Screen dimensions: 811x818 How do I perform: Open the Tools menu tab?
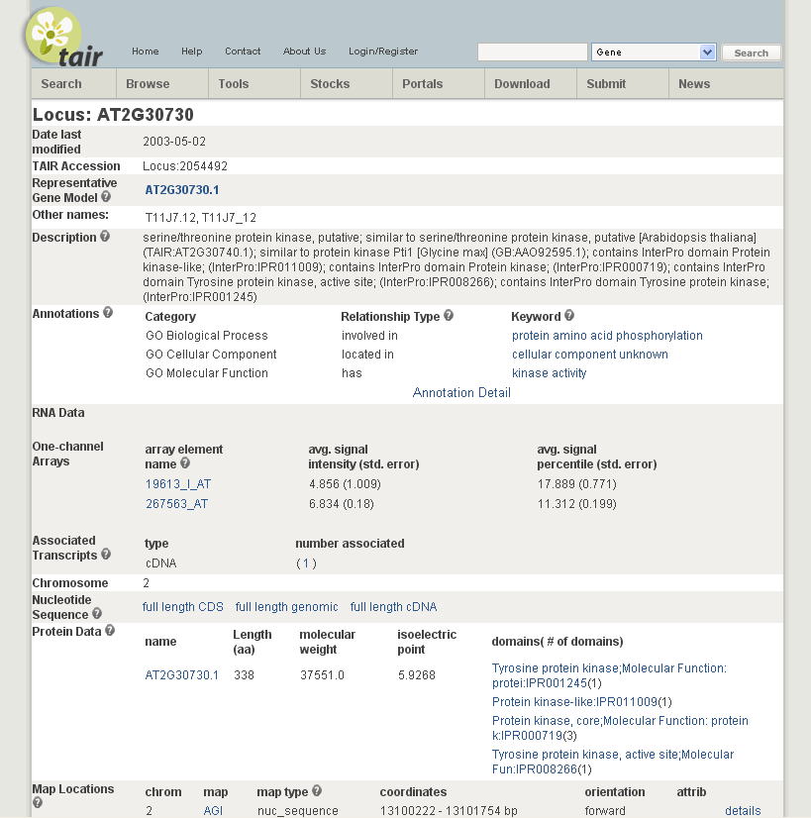coord(254,83)
